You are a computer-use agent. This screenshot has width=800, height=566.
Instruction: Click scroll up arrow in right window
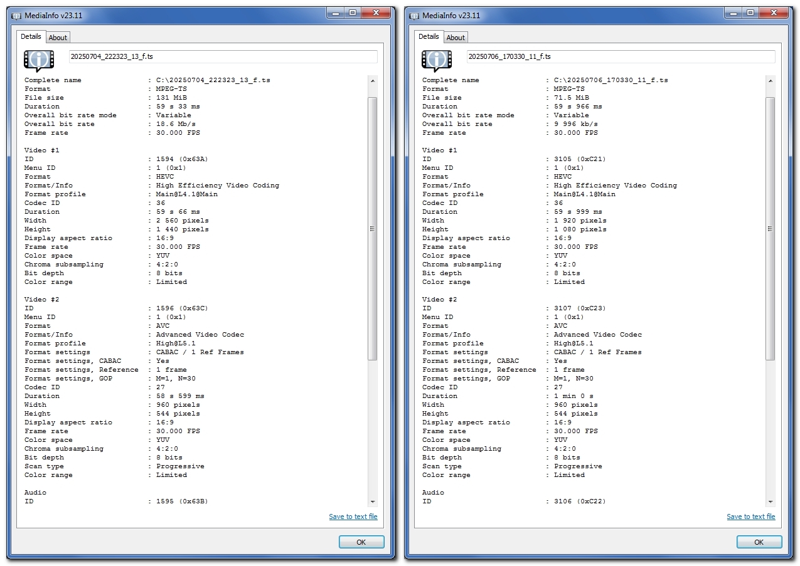(x=771, y=81)
